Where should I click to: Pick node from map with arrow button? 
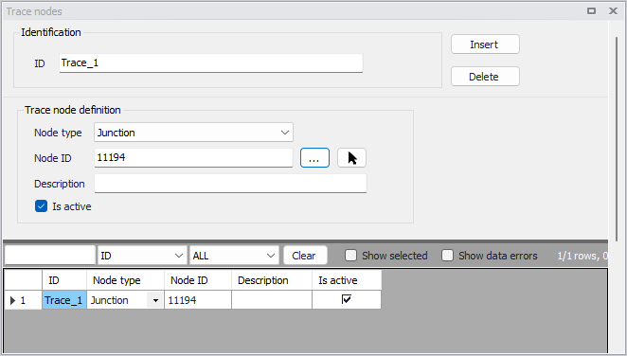[351, 158]
